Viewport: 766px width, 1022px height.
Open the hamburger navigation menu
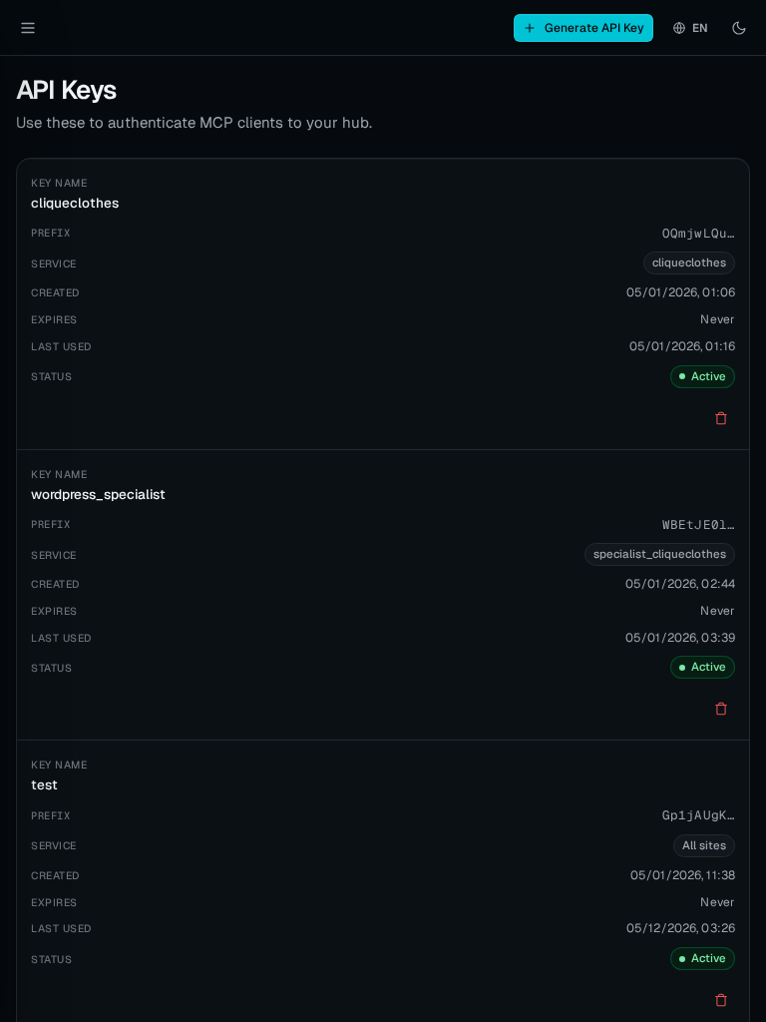27,28
